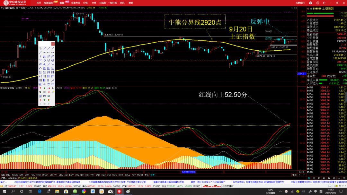Open Task View from taskbar
347x195 pixels.
tap(30, 191)
